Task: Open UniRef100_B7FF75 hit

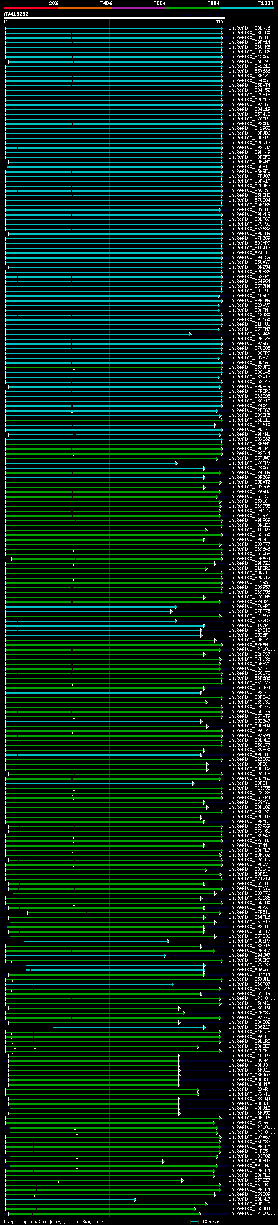Action: [249, 611]
